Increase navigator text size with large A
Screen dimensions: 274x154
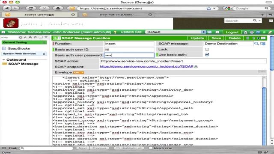(30, 37)
